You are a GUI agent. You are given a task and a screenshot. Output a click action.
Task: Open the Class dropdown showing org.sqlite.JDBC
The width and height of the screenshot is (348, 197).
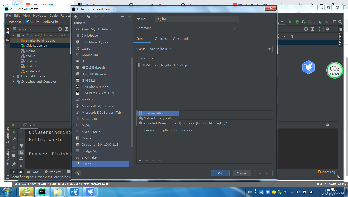[x=269, y=49]
